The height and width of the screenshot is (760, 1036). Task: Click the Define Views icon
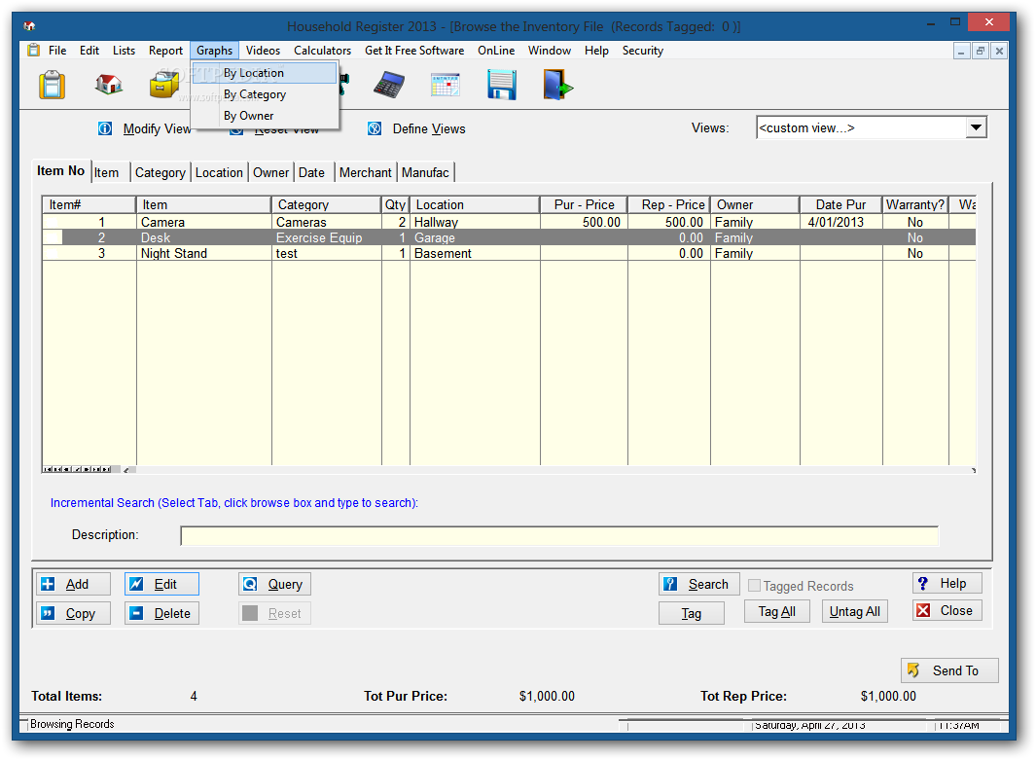tap(375, 128)
